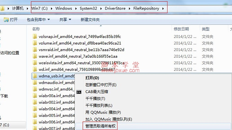Open the 包含到库中 dropdown
Viewport: 232px width, 130px height.
38,19
